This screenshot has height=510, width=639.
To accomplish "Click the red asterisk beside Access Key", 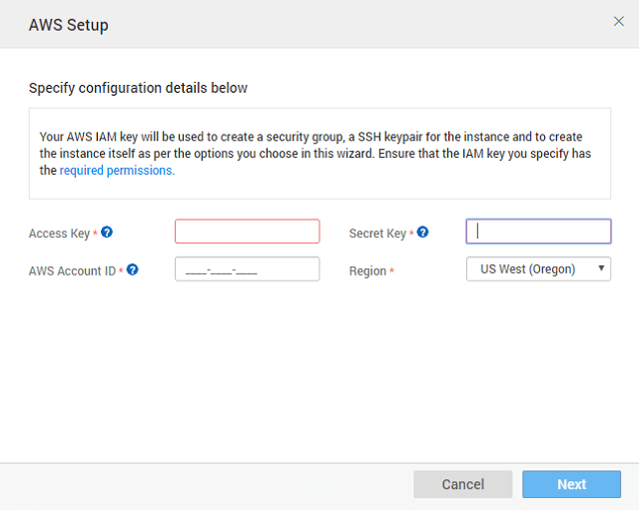I will click(95, 235).
